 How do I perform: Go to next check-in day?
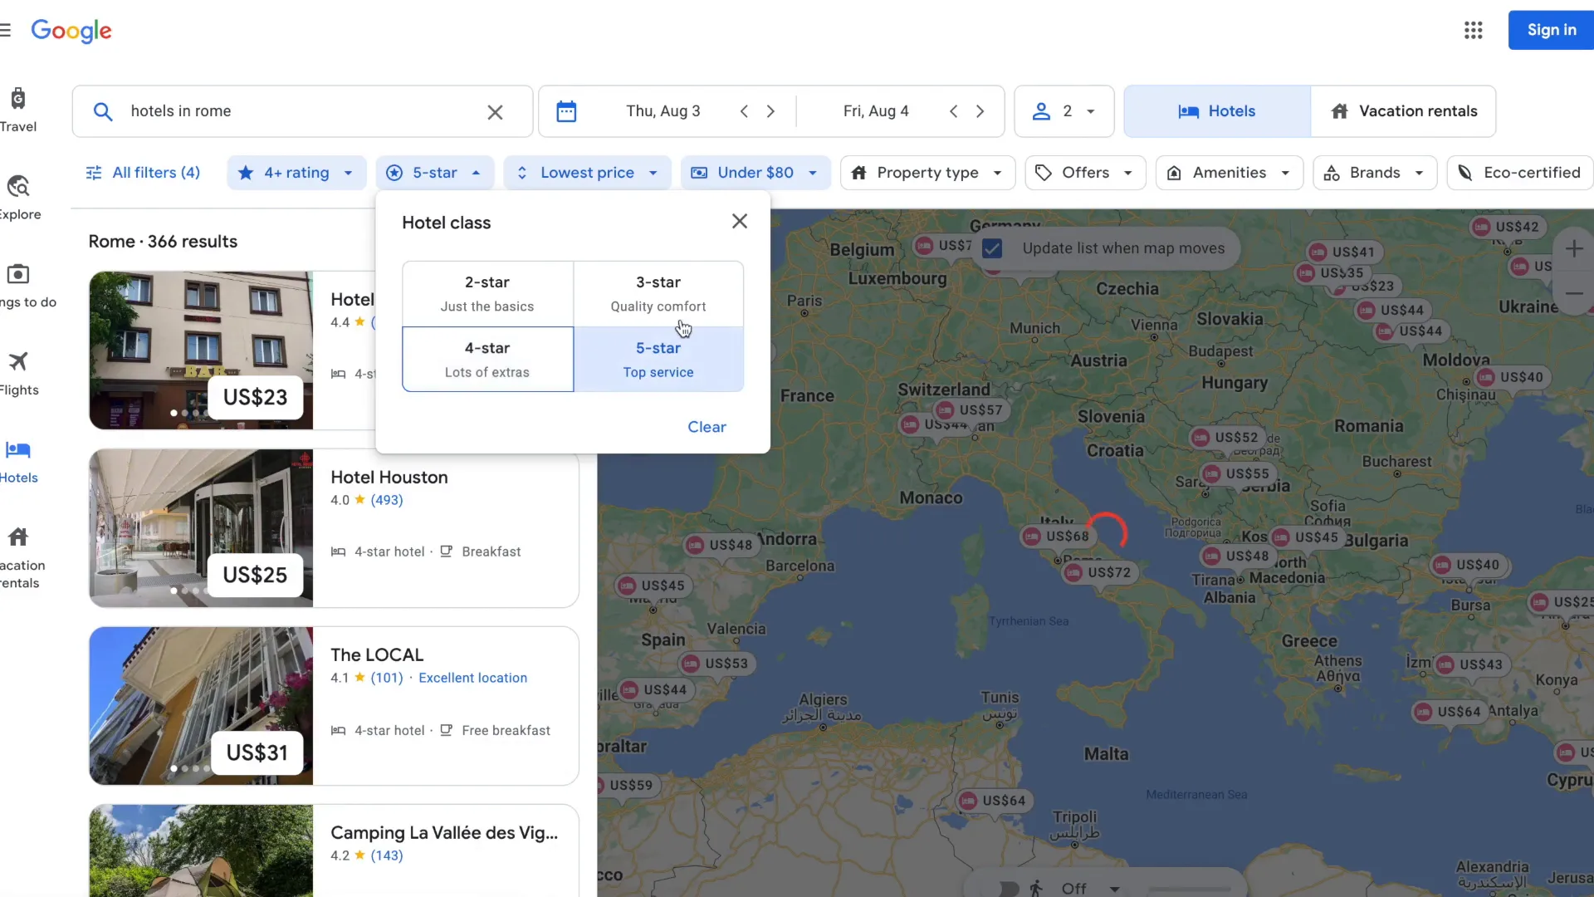pyautogui.click(x=770, y=111)
